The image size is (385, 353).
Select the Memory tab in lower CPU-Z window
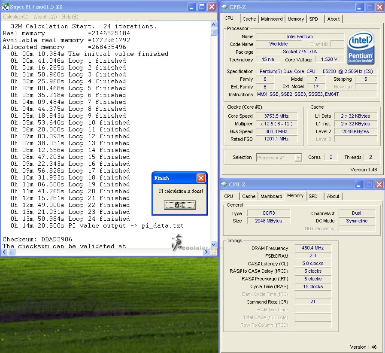295,195
